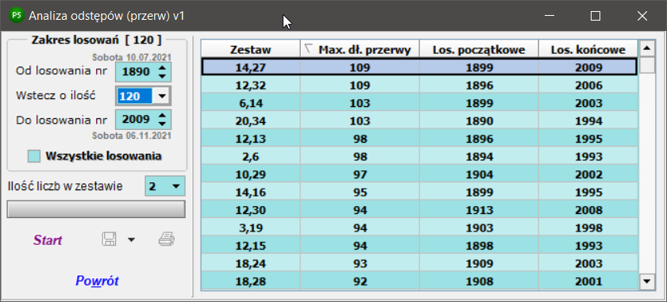Open the Ilość liczb w zestawie dropdown
This screenshot has width=667, height=302.
[175, 186]
